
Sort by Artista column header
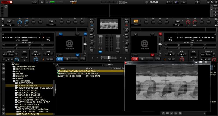99,68
